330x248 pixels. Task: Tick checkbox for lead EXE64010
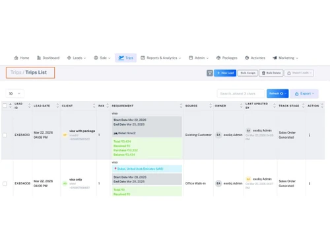click(x=5, y=135)
